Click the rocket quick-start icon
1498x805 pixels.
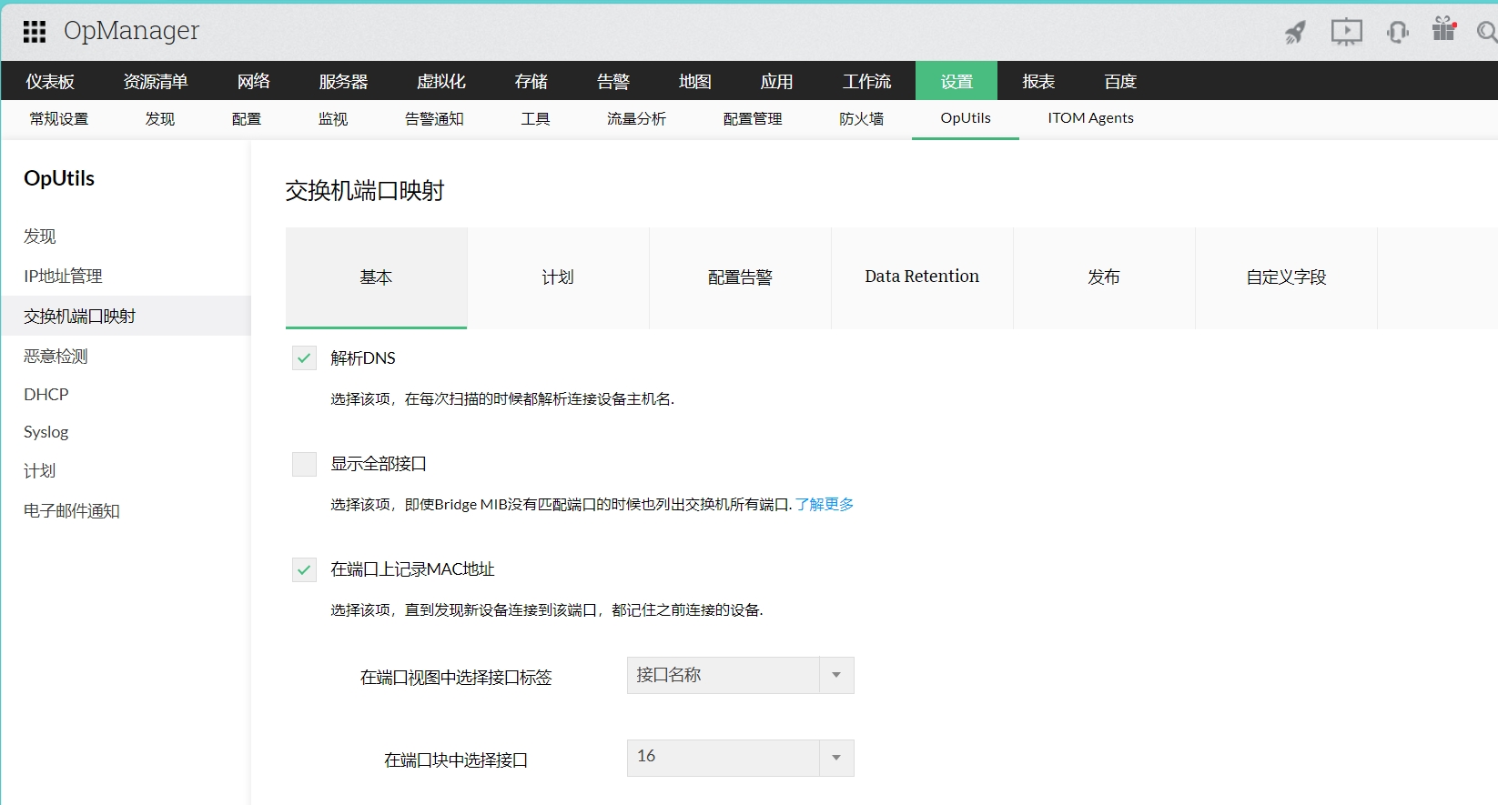(x=1295, y=33)
